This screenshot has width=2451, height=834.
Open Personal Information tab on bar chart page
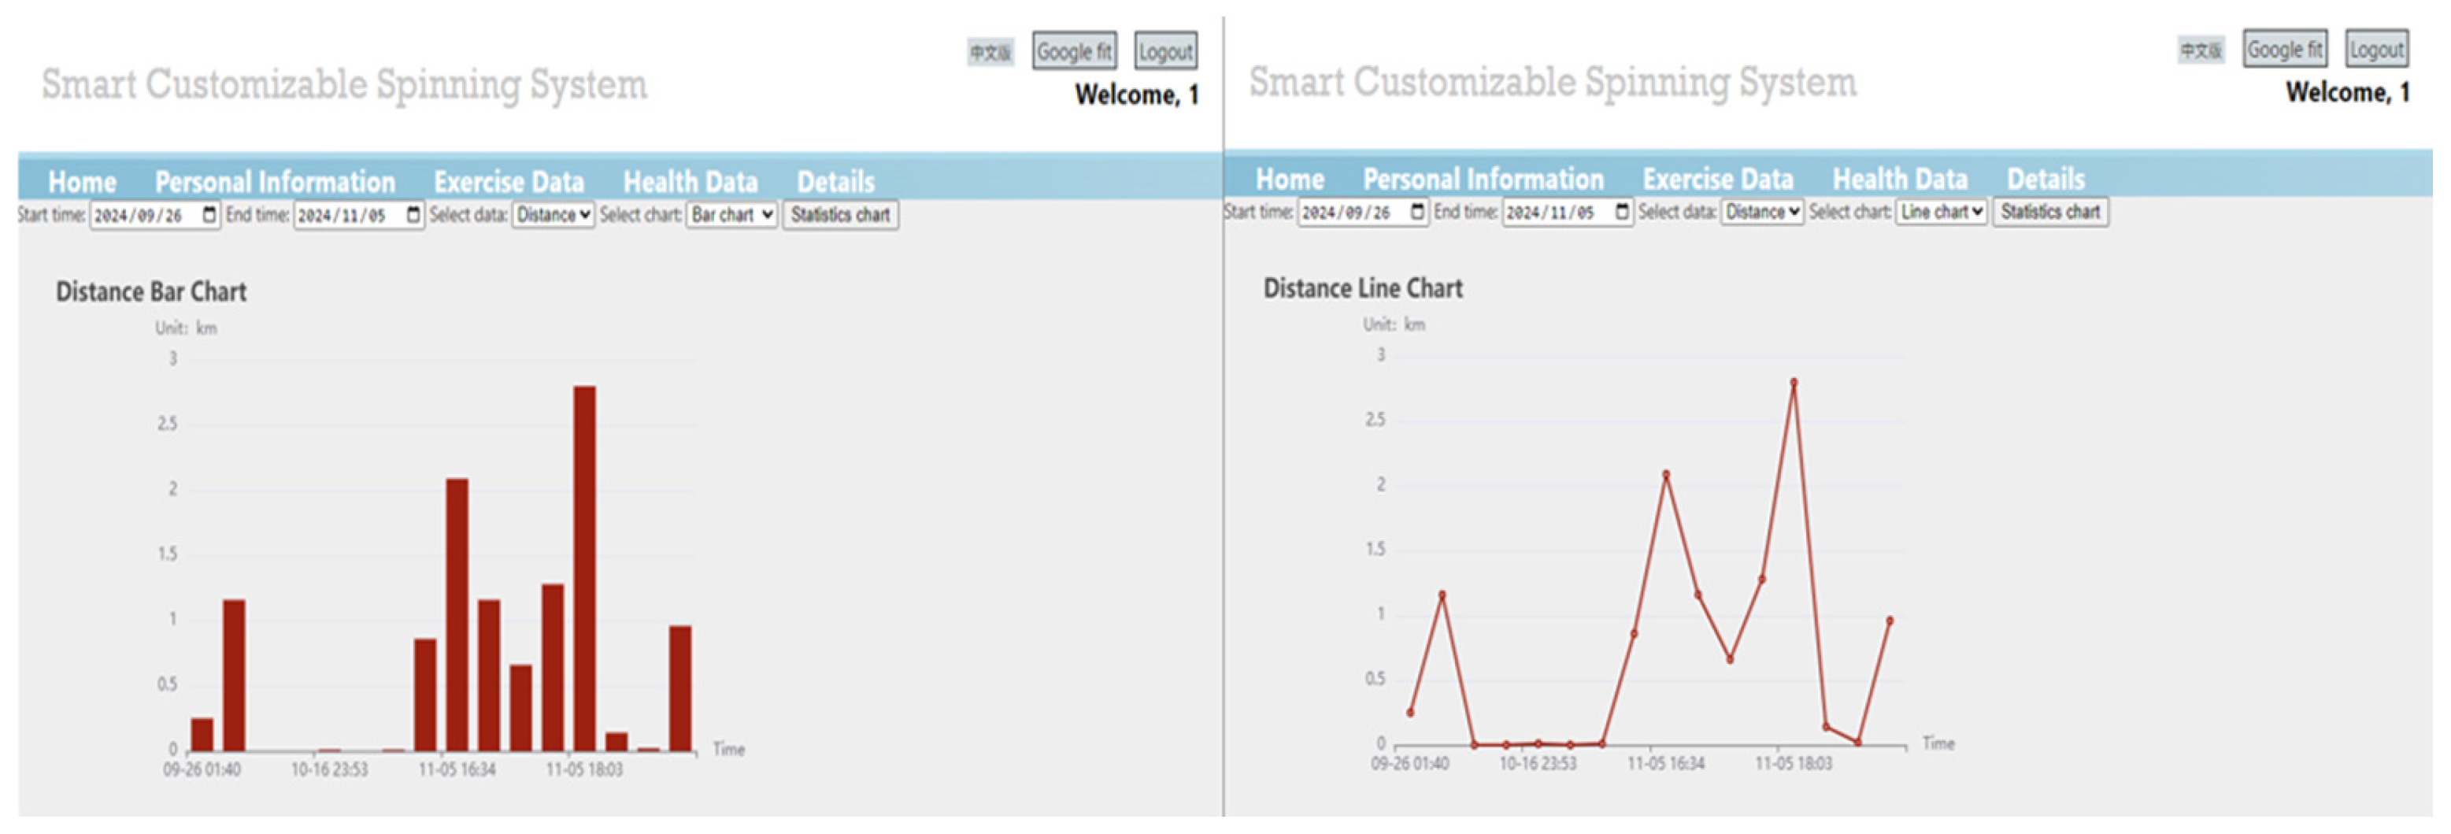tap(274, 181)
